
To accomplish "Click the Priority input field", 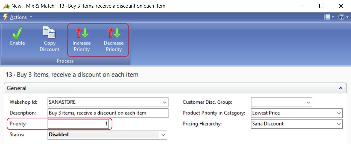I will tap(79, 124).
